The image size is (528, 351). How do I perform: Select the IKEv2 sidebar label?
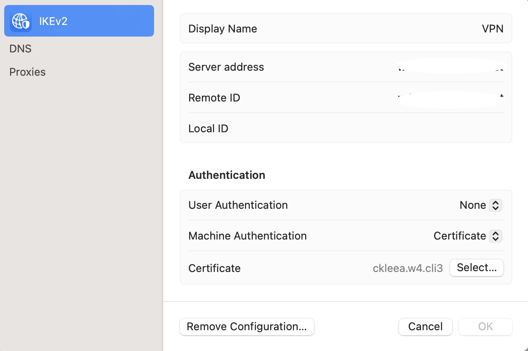pyautogui.click(x=53, y=21)
